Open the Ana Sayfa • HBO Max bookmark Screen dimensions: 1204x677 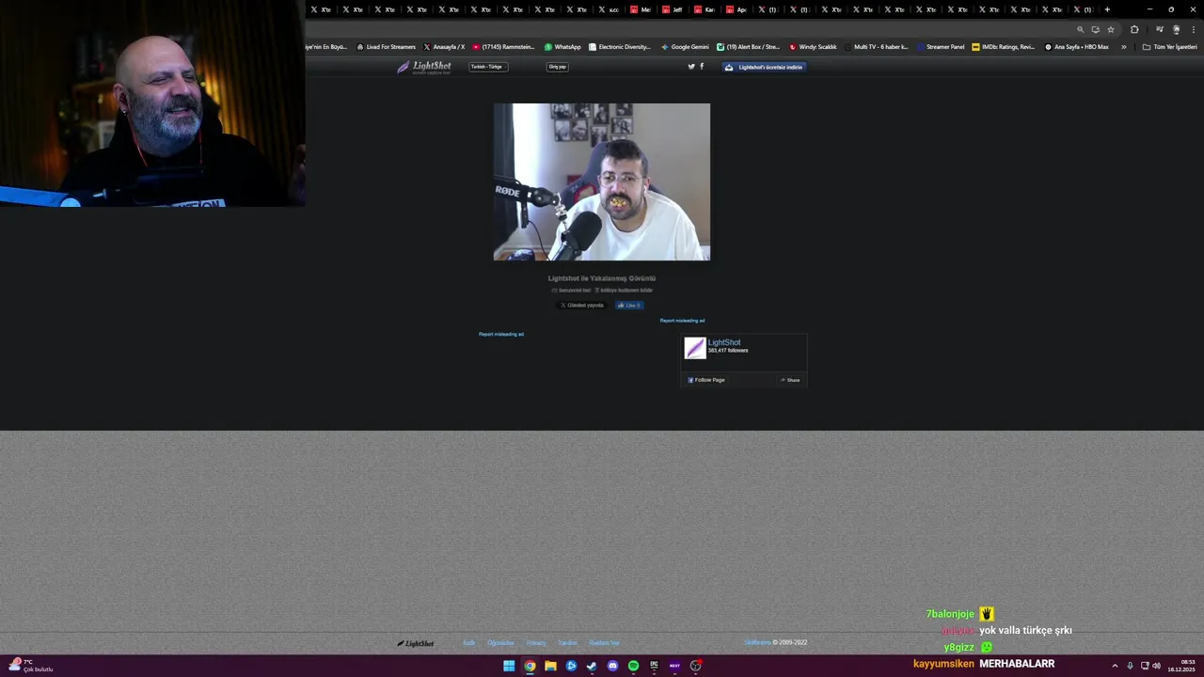coord(1077,47)
